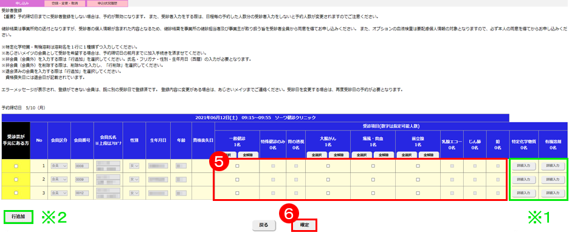
Task: Check 一般健診 for member row 1
Action: [x=237, y=166]
